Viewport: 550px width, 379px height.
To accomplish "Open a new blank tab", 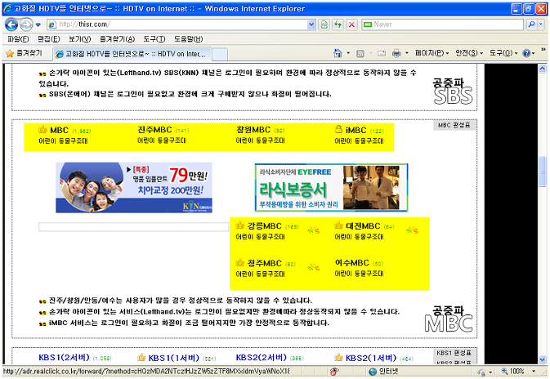I will coord(220,55).
